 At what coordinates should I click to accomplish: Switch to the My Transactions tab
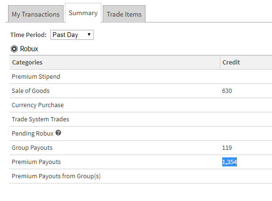36,14
